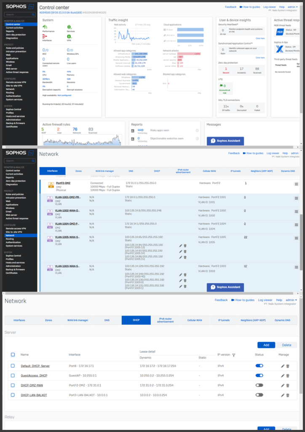Open the PortF2-DMZ interface link
The width and height of the screenshot is (305, 432).
coord(64,183)
